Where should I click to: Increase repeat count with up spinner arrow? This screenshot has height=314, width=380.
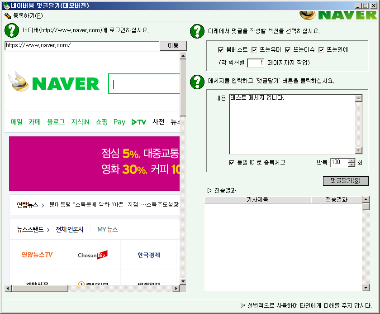click(x=351, y=160)
